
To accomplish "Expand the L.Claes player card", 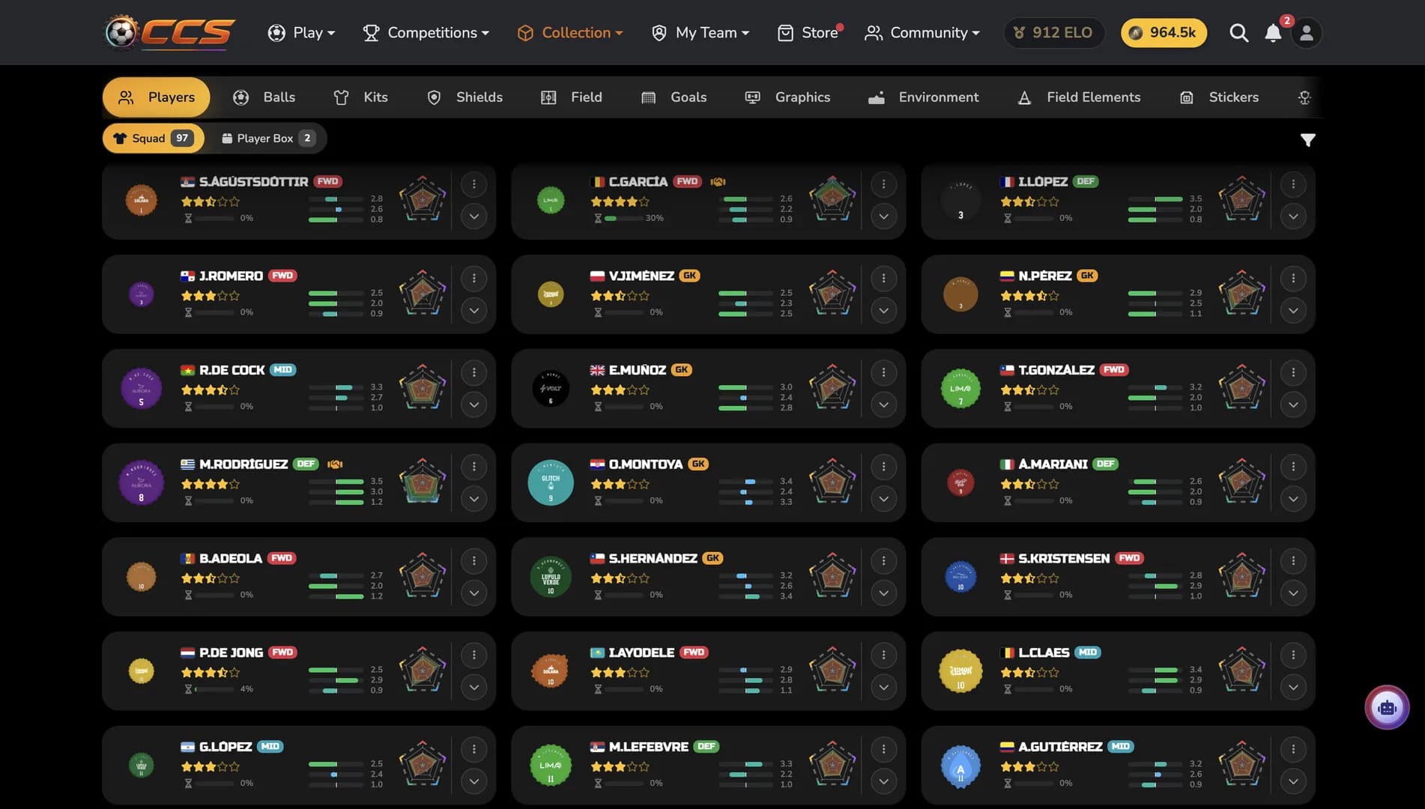I will pos(1293,687).
